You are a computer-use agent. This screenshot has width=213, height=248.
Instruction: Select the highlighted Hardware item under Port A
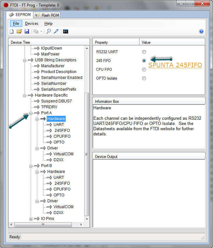coord(56,119)
